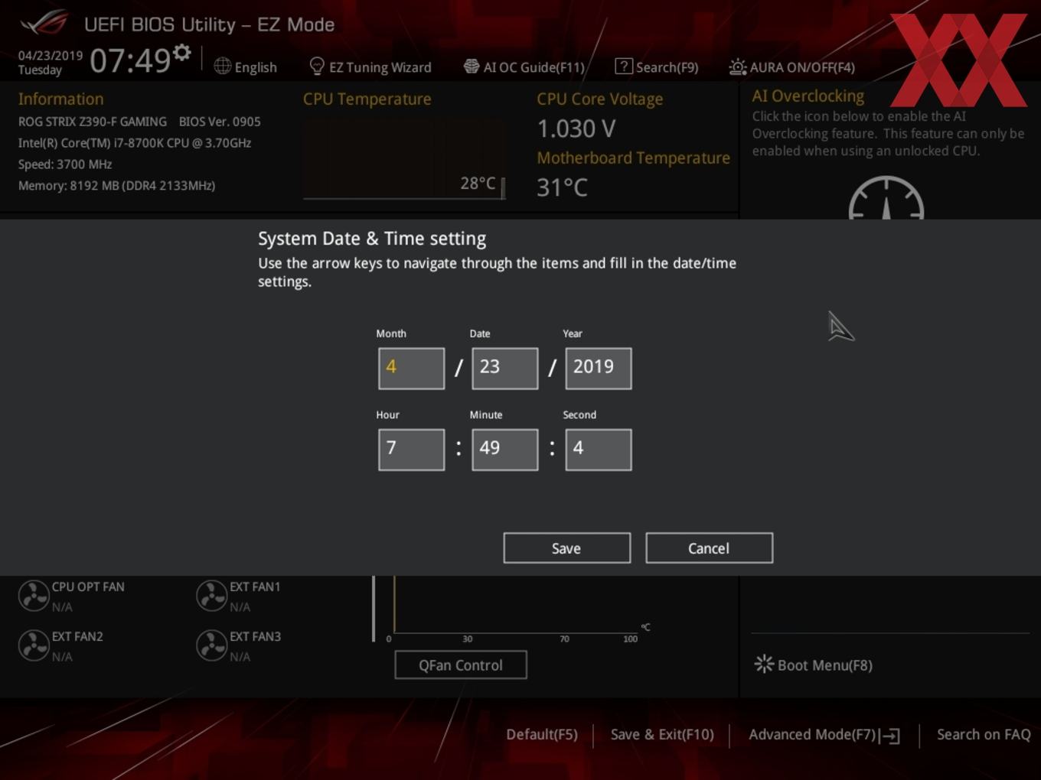Viewport: 1041px width, 780px height.
Task: Click the CPU Temperature graph showing 28°C
Action: [405, 159]
